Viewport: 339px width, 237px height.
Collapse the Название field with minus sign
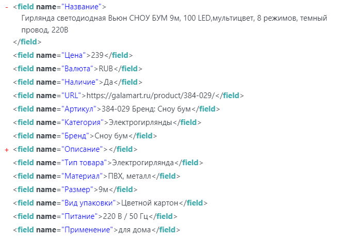pos(7,8)
